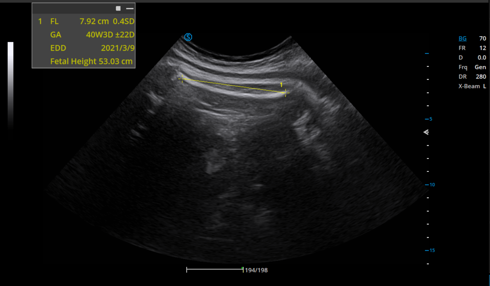Select the right caliper endpoint of the FL measurement
The width and height of the screenshot is (490, 286).
coord(286,93)
